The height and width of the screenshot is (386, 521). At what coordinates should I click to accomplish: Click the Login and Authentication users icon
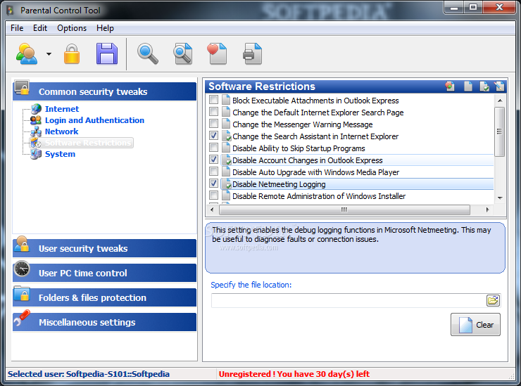(36, 120)
